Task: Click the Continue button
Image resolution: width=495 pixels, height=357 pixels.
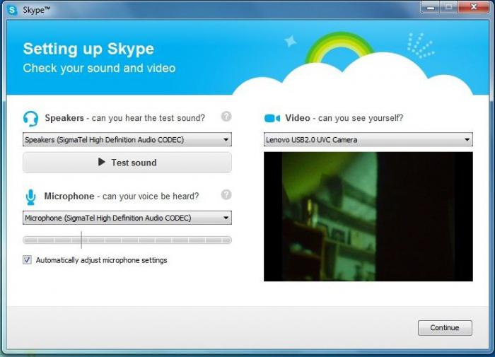Action: tap(445, 327)
